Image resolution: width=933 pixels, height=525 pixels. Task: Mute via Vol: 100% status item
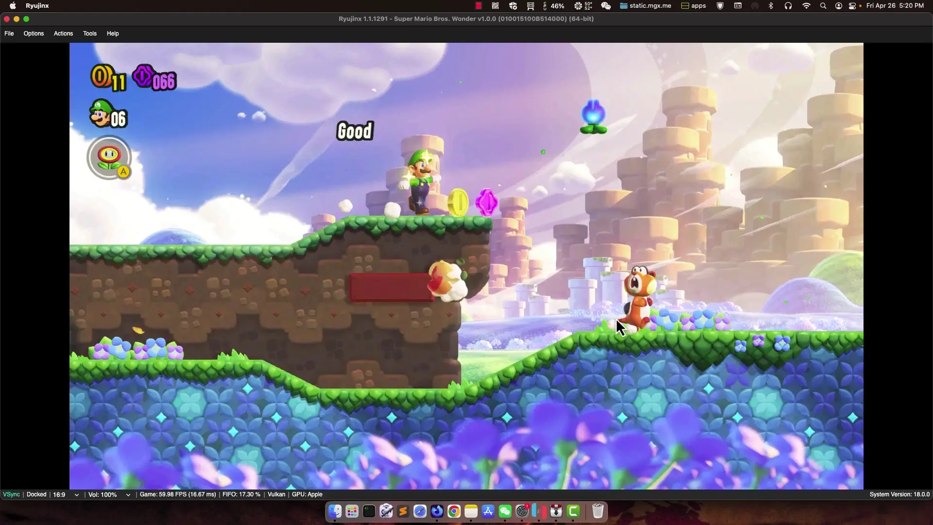(x=103, y=494)
